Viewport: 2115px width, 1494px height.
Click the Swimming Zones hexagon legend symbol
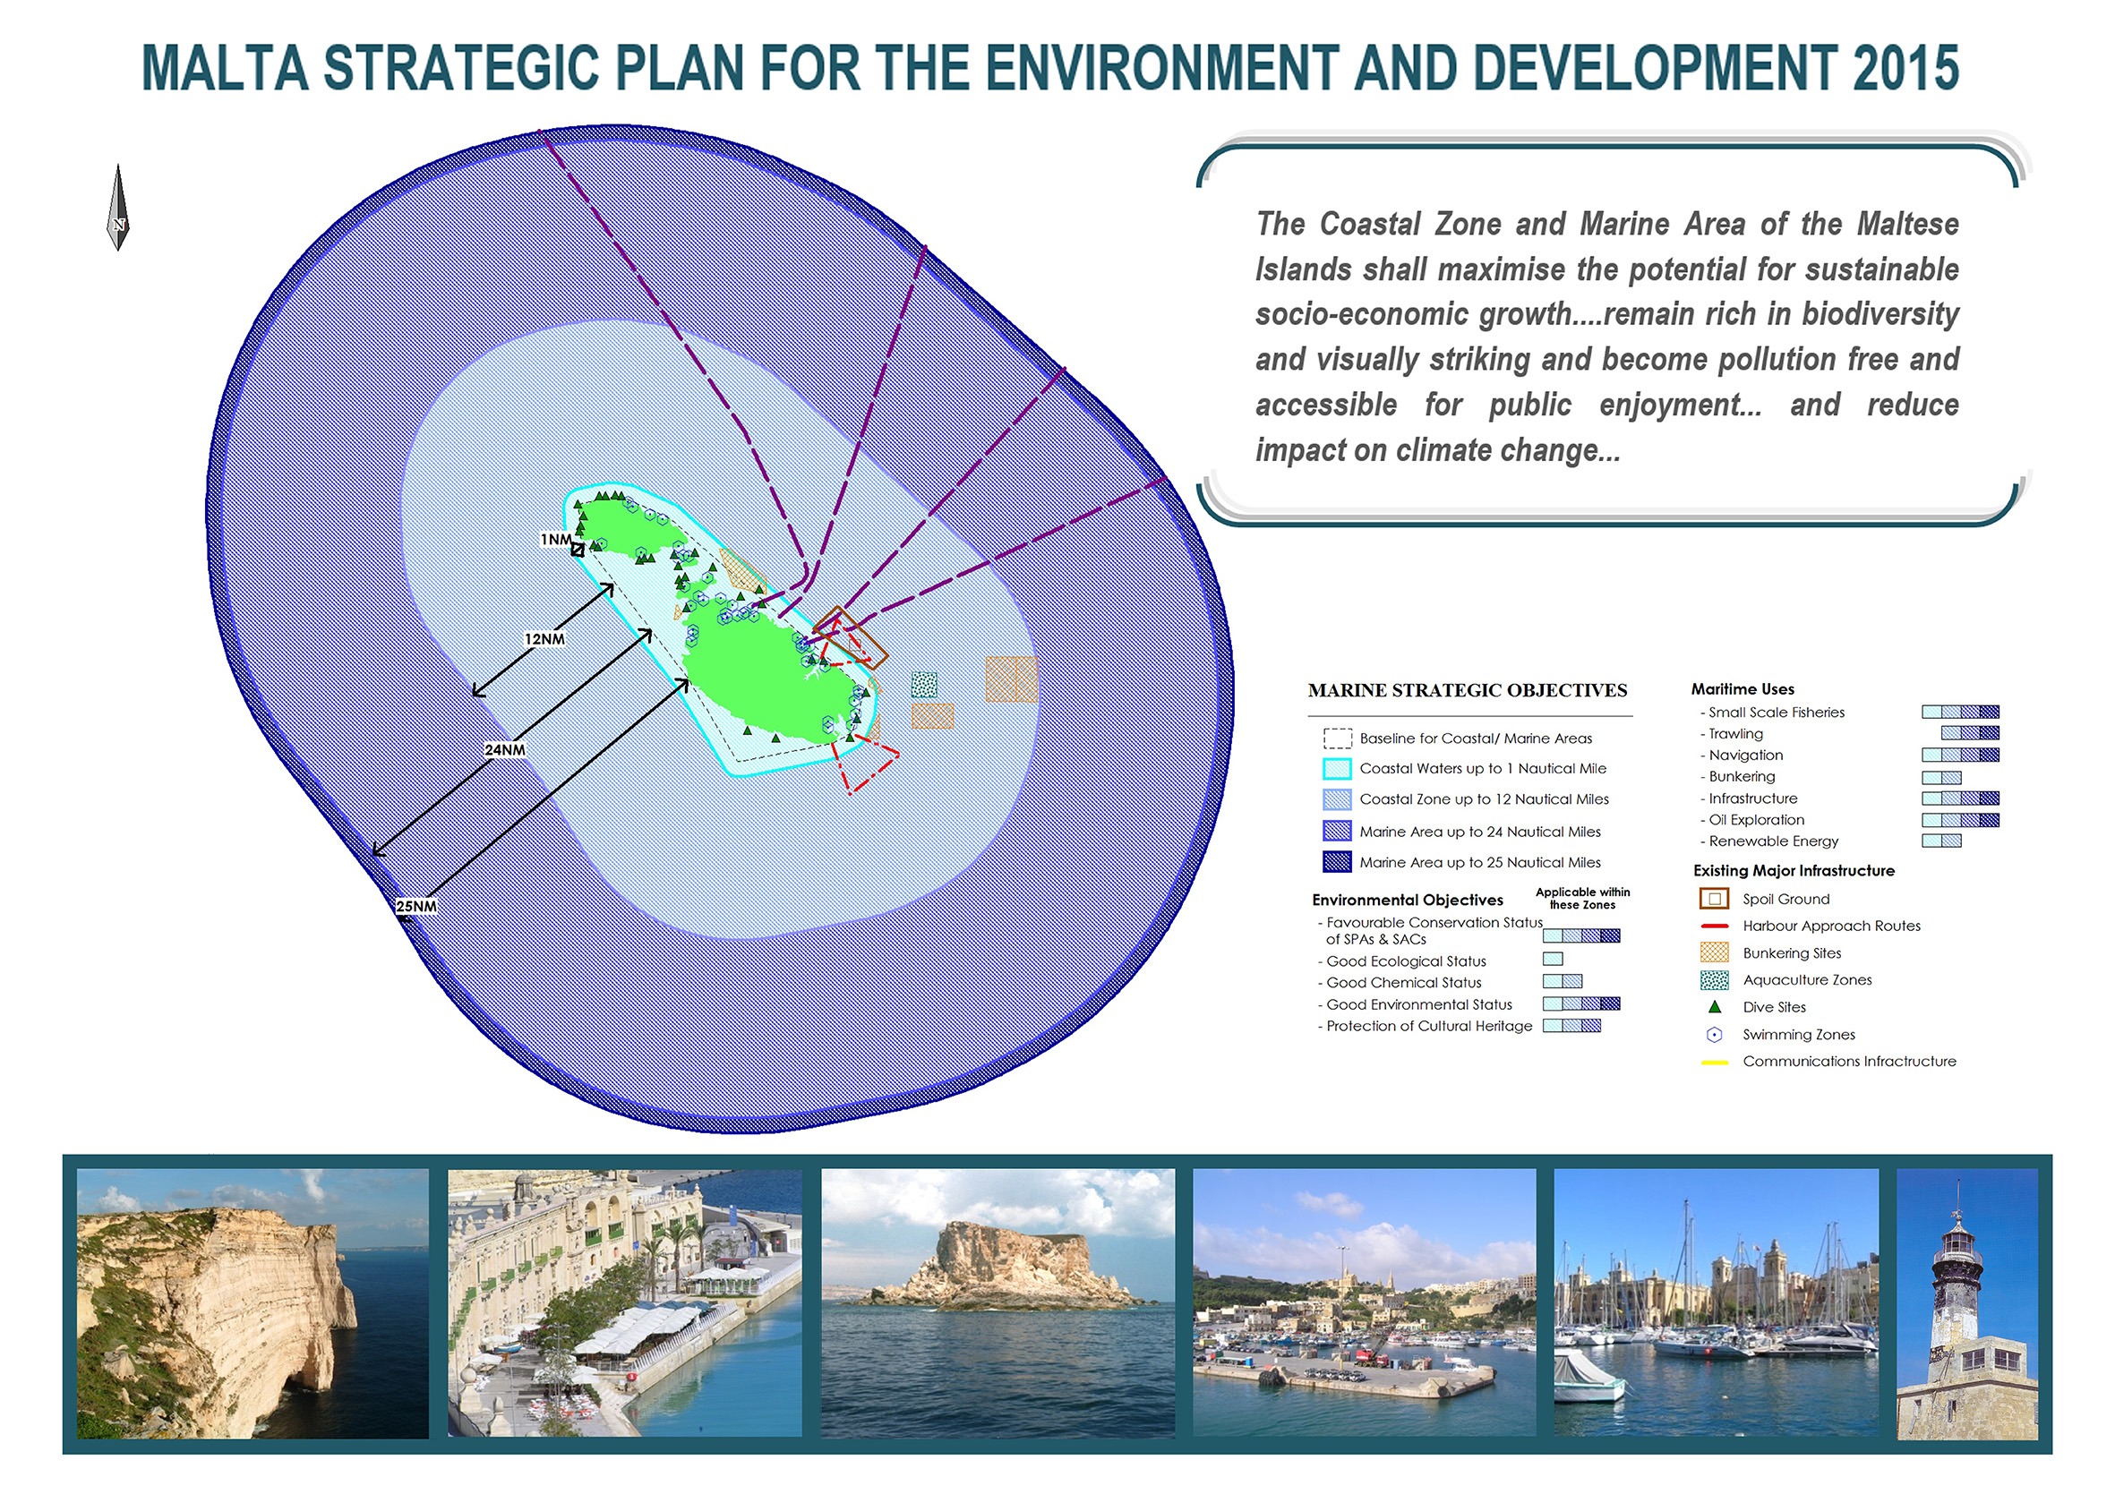1714,1035
